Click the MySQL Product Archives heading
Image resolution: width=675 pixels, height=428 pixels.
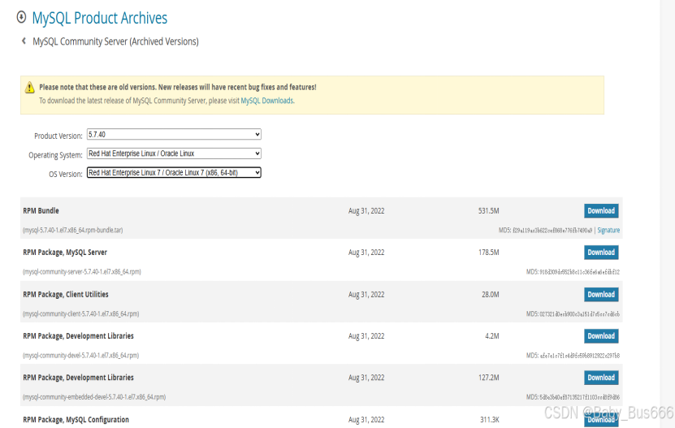click(x=100, y=17)
